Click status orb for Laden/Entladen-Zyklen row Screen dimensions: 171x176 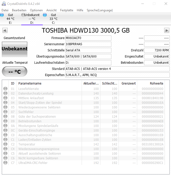click(x=5, y=140)
